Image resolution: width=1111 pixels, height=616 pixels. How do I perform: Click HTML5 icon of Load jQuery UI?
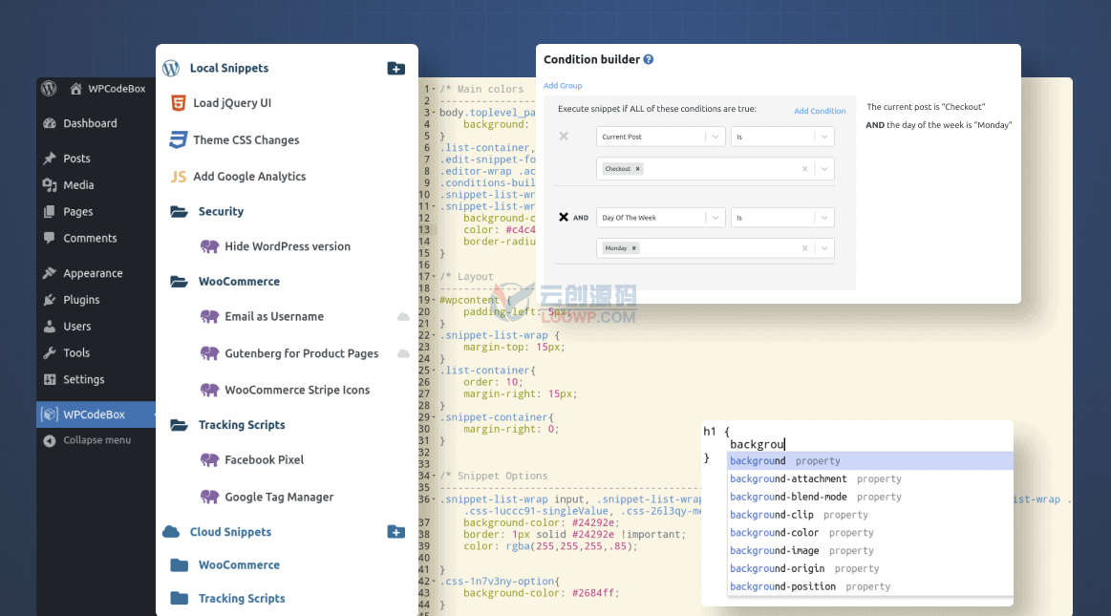click(179, 103)
